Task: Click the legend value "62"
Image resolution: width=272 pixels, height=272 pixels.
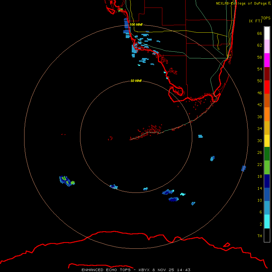Action: 260,45
